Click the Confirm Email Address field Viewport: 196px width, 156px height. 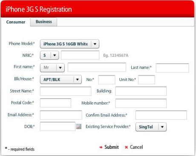[x=161, y=115]
